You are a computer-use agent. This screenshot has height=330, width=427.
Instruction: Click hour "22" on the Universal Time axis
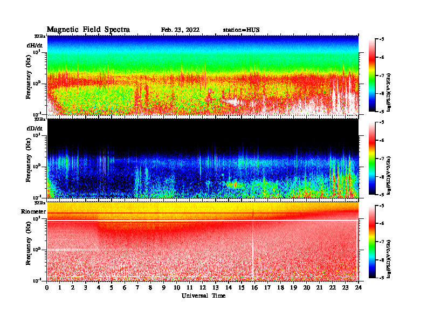click(333, 288)
